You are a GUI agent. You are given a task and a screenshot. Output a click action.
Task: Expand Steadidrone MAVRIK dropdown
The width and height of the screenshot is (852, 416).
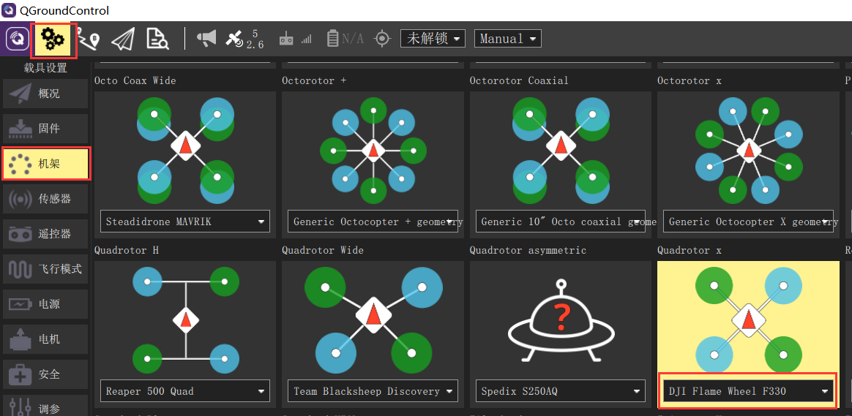185,222
